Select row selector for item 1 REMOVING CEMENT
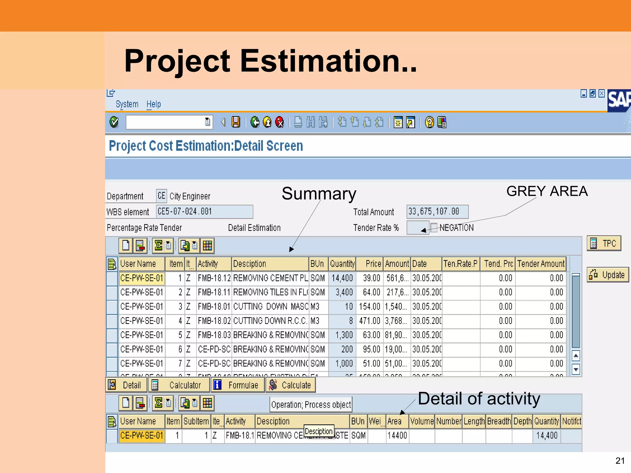631x473 pixels. pyautogui.click(x=112, y=278)
